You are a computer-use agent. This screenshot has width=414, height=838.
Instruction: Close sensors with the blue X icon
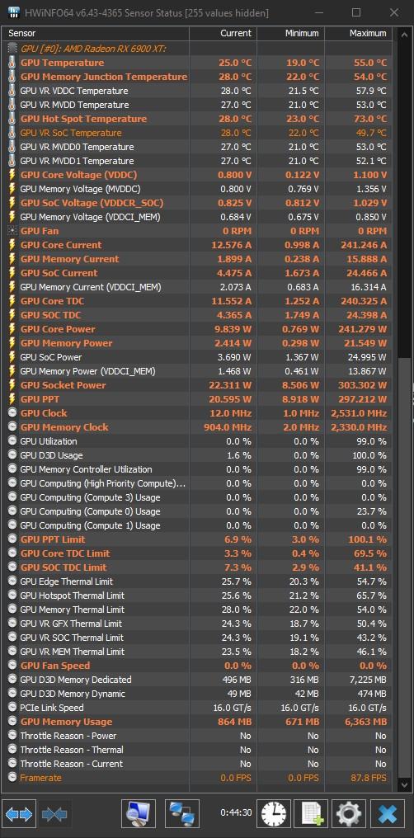pos(388,814)
